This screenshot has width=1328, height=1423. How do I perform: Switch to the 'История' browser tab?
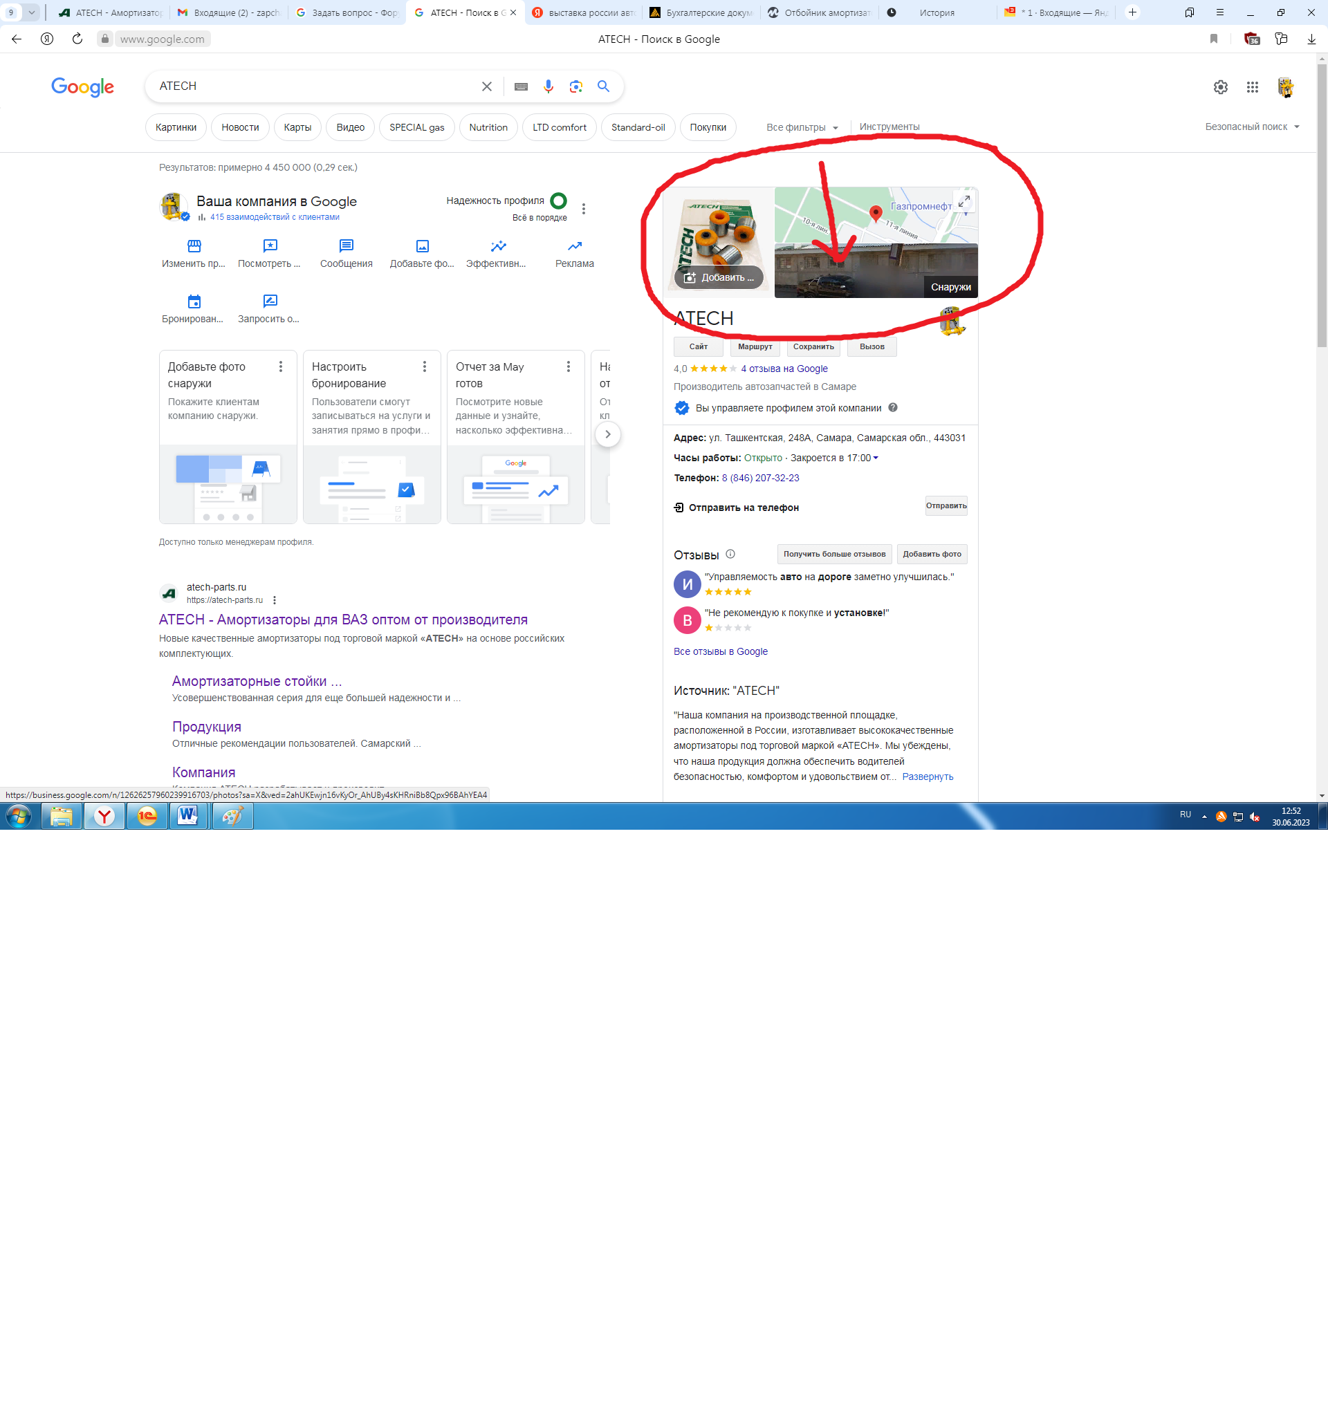click(x=937, y=12)
